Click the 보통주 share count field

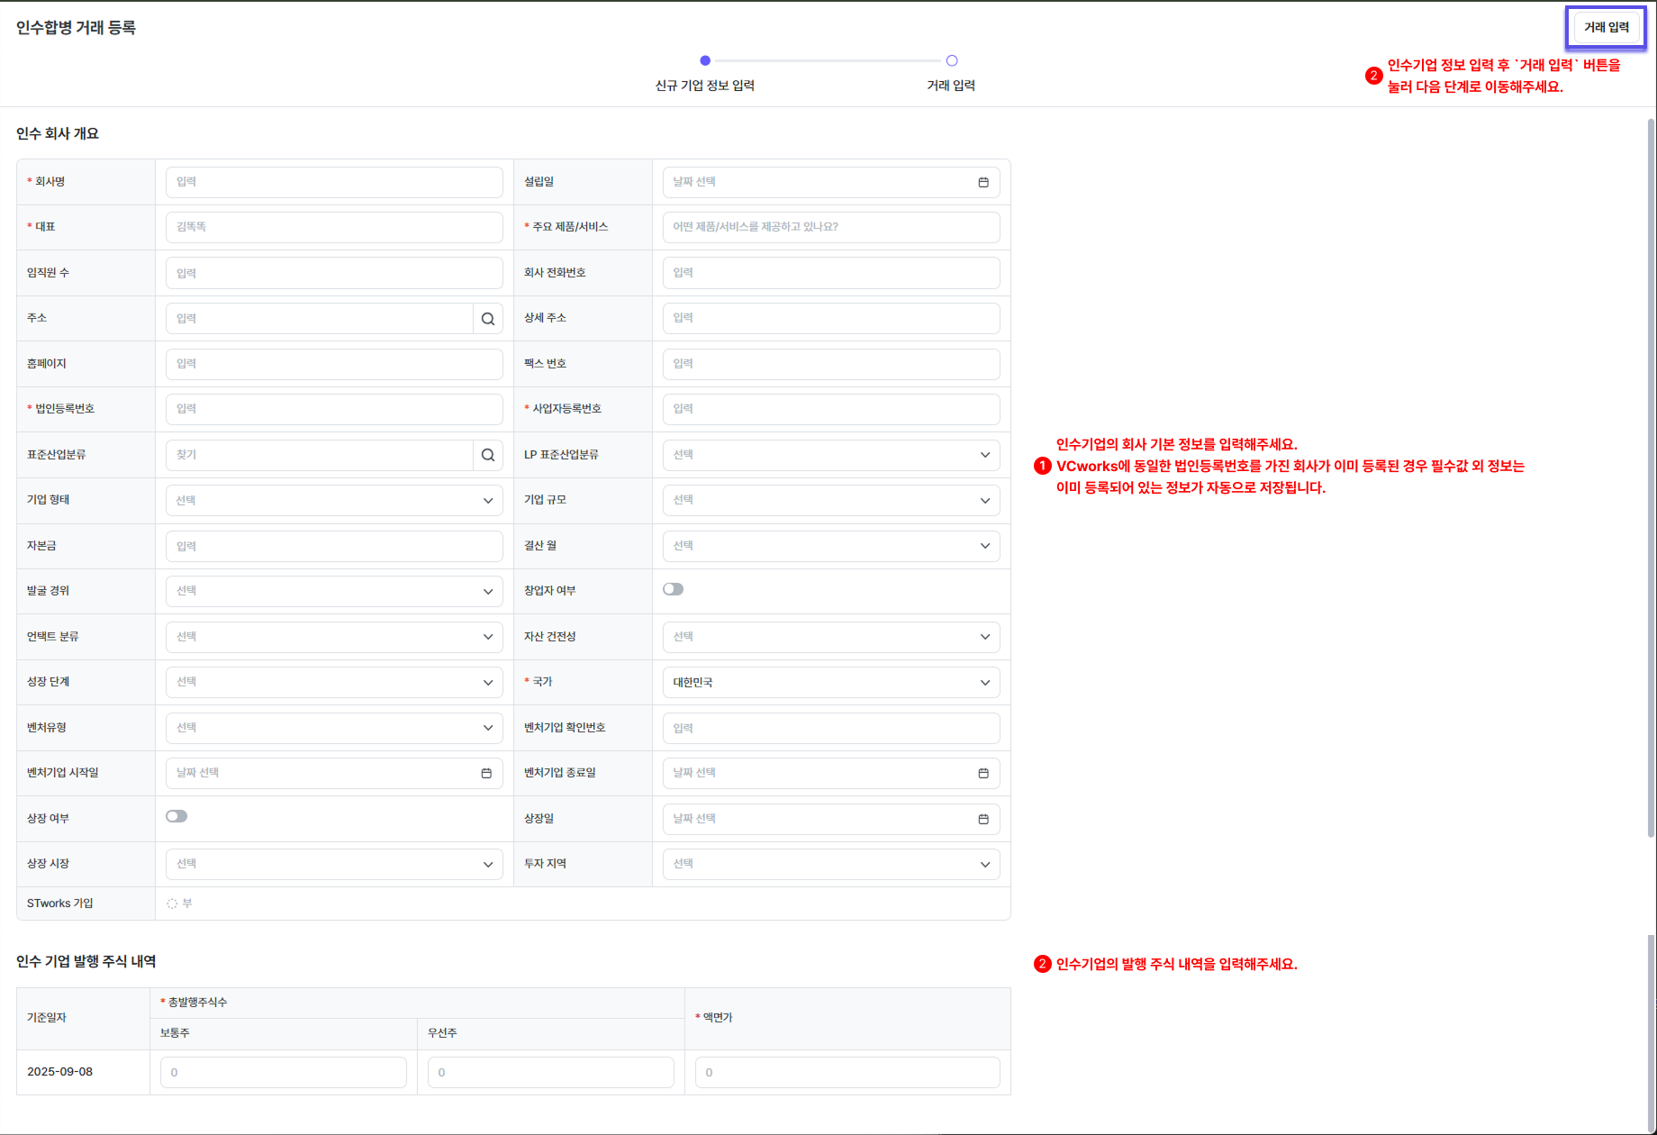[x=283, y=1072]
